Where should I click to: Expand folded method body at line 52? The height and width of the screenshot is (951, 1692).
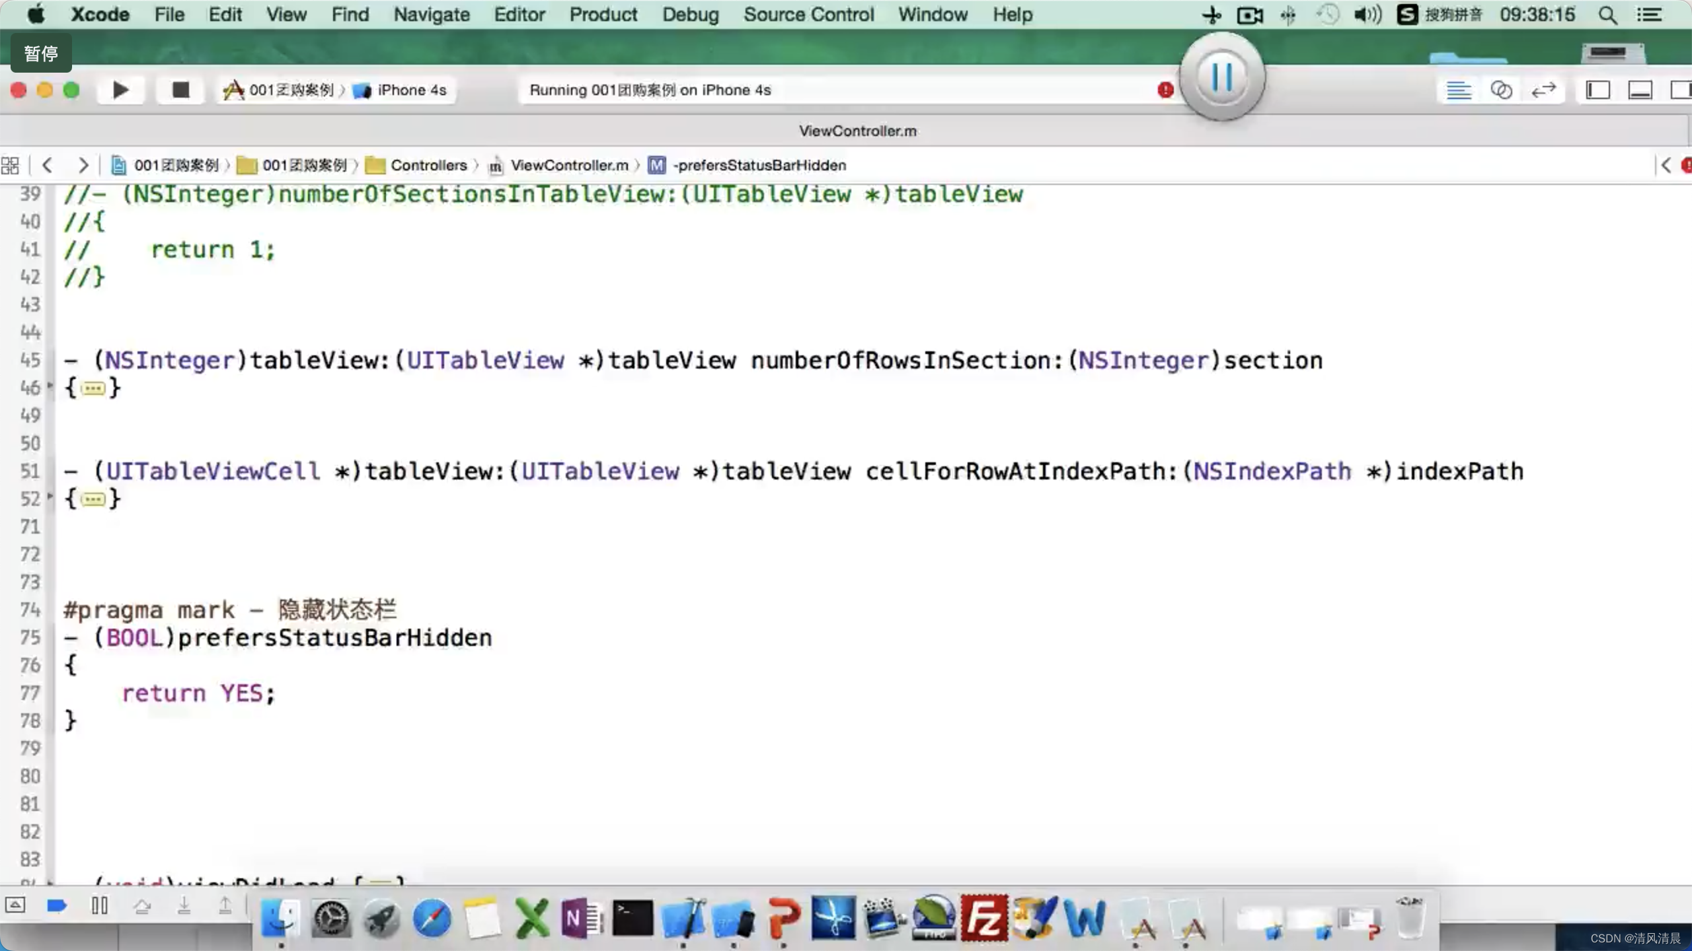pos(93,499)
